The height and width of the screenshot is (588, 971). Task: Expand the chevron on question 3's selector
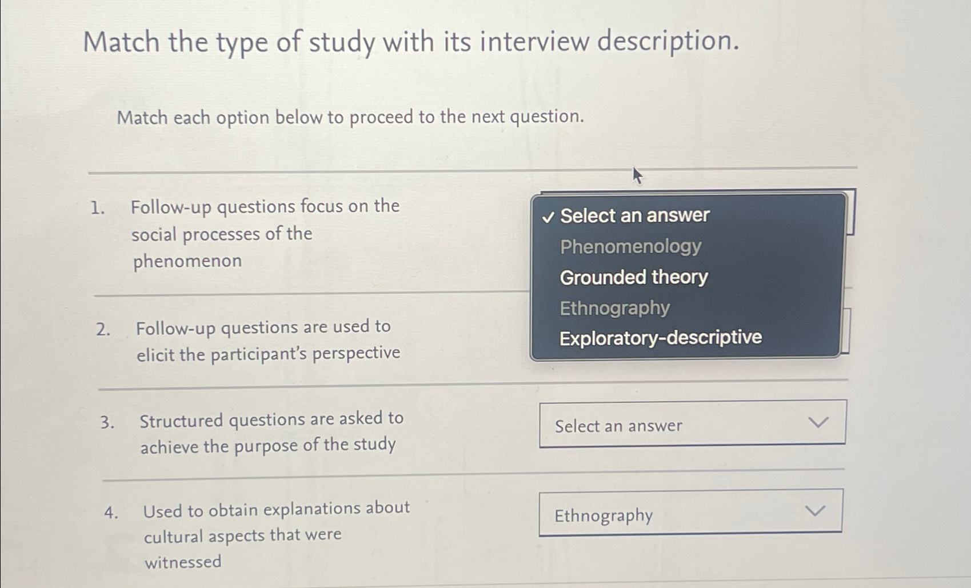[x=818, y=423]
